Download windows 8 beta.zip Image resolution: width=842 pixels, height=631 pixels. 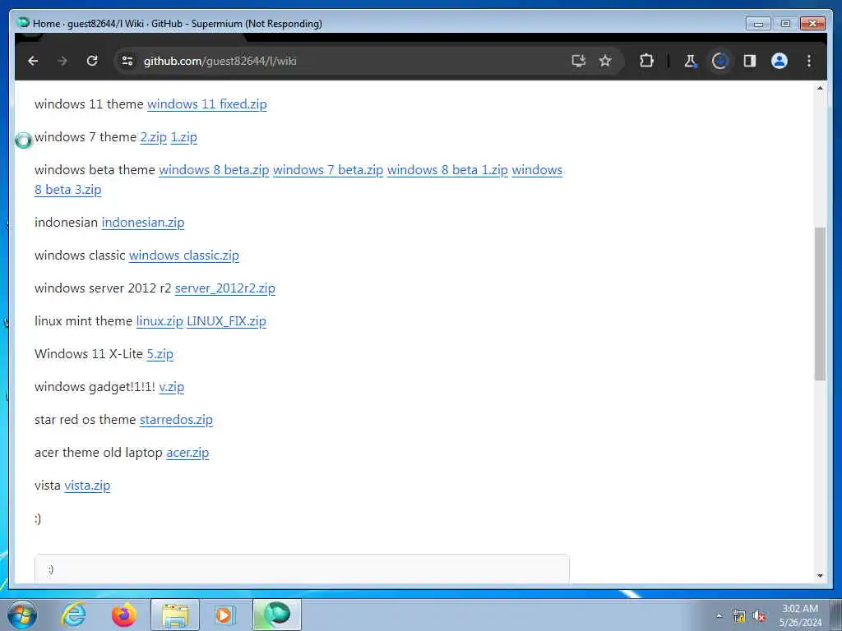(x=214, y=170)
